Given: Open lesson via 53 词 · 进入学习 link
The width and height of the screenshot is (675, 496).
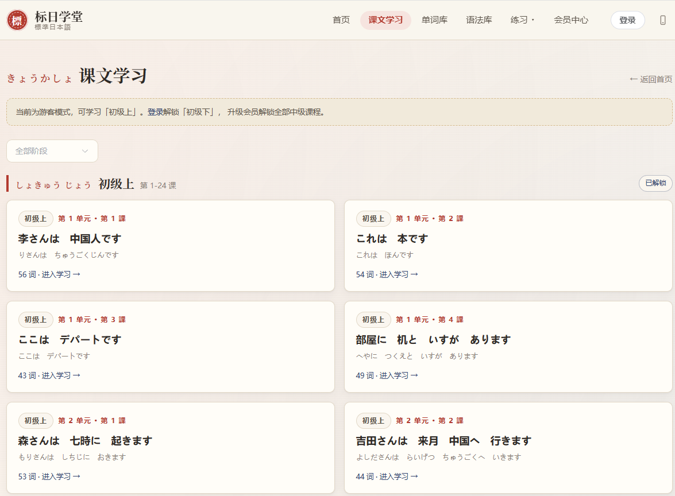Looking at the screenshot, I should 49,476.
